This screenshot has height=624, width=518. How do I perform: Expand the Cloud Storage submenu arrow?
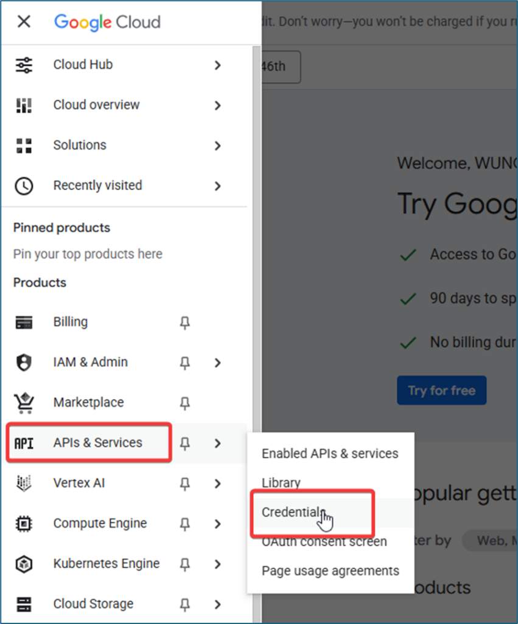tap(218, 604)
